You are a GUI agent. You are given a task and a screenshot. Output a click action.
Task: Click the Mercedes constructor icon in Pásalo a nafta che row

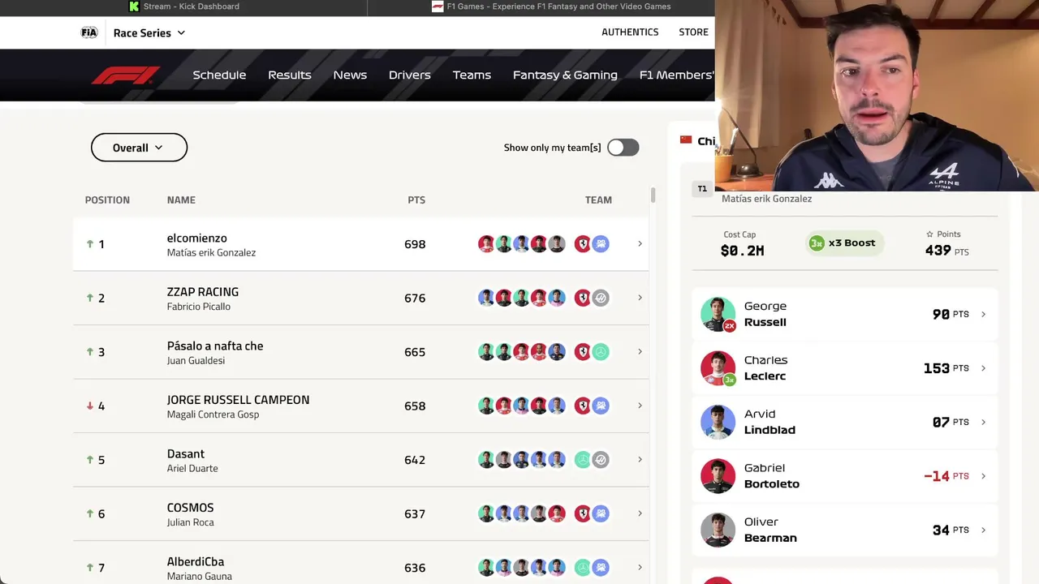click(601, 352)
